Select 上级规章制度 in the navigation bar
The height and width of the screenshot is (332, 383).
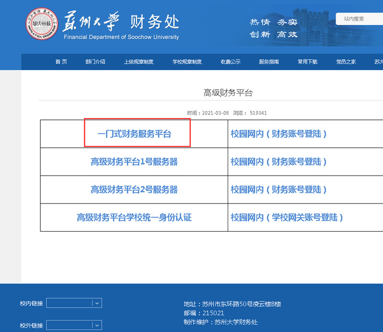139,62
